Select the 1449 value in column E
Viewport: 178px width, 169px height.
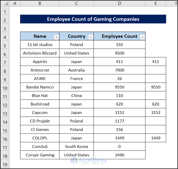[156, 138]
